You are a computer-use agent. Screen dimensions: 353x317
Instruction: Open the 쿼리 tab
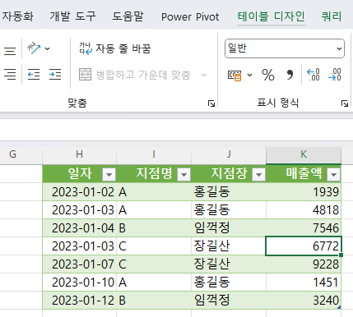pyautogui.click(x=332, y=16)
